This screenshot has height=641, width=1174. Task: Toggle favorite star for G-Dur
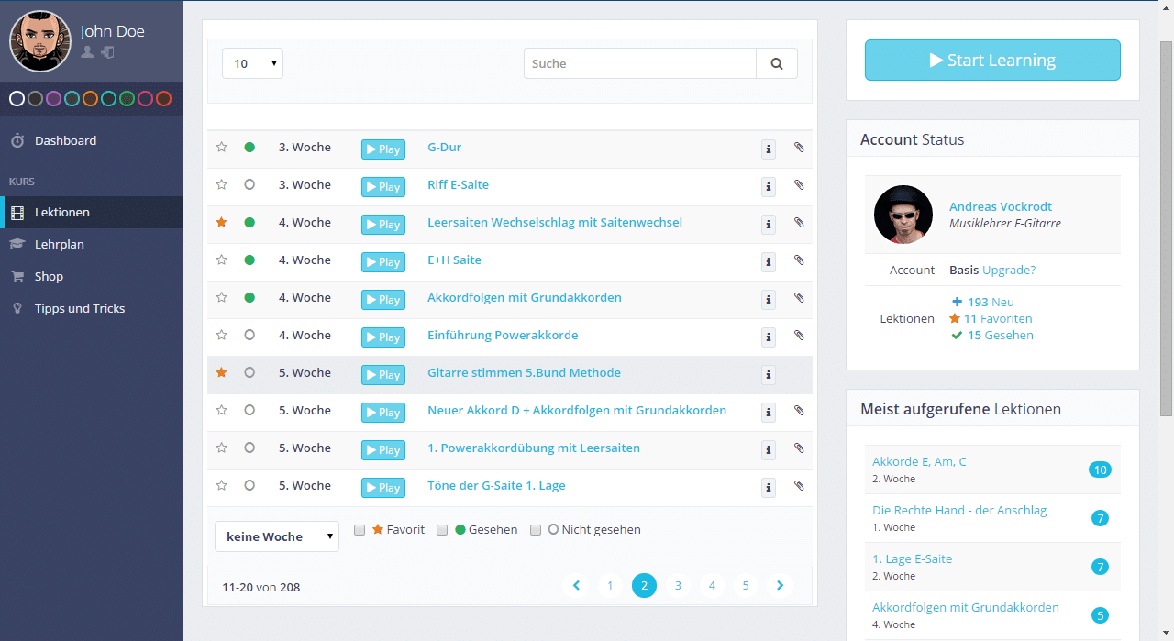click(x=221, y=147)
